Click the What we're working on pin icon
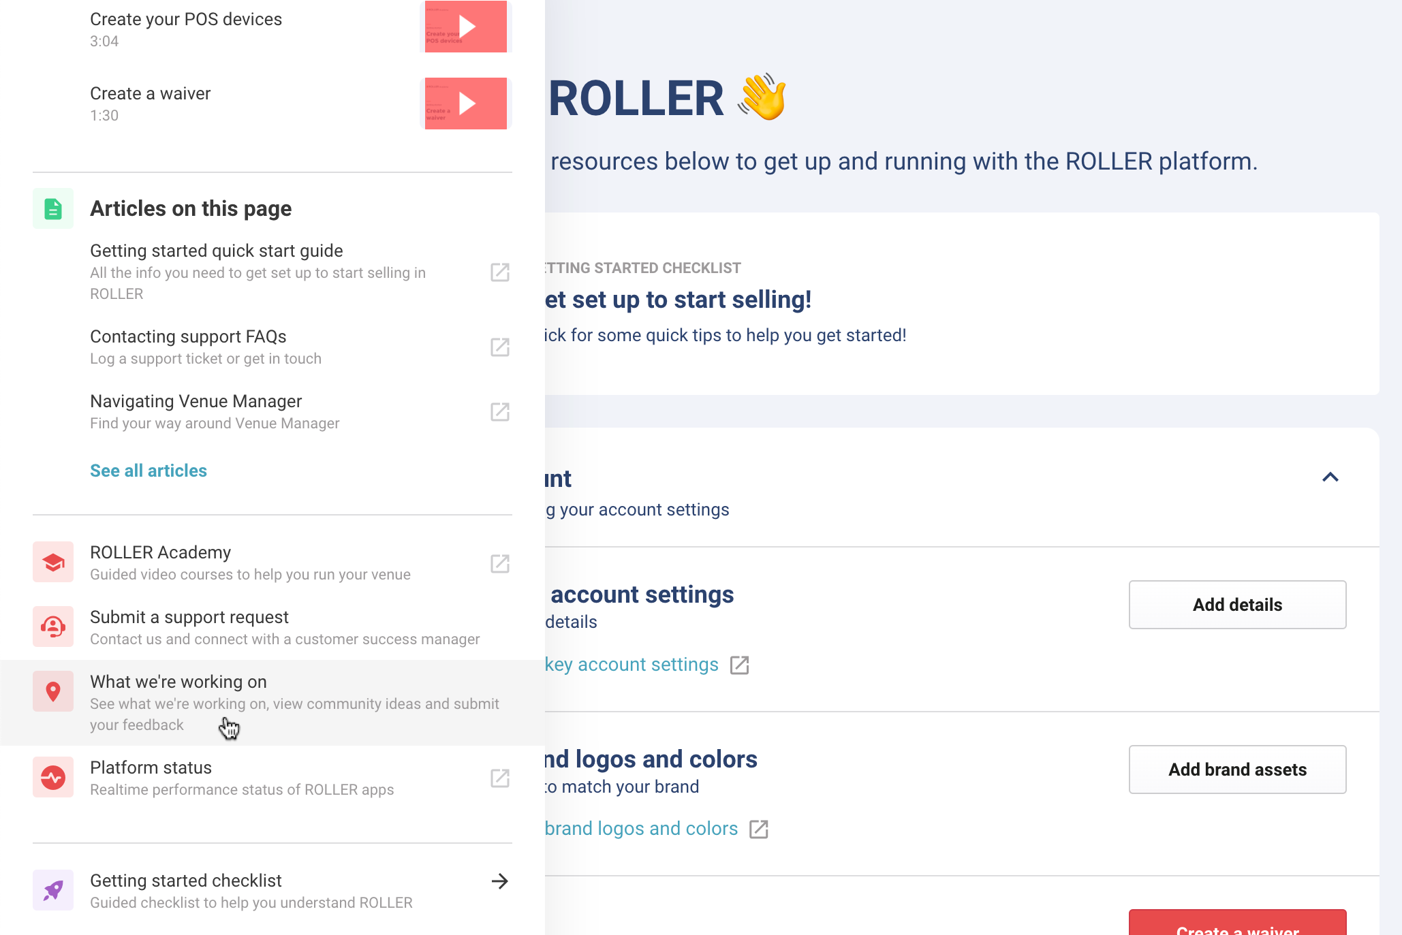The width and height of the screenshot is (1402, 935). pyautogui.click(x=53, y=692)
